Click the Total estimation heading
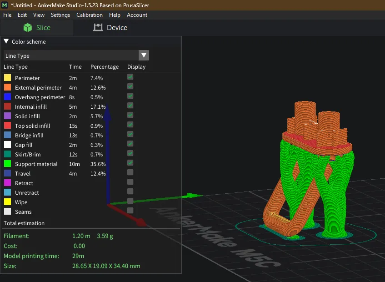385x282 pixels. tap(24, 223)
